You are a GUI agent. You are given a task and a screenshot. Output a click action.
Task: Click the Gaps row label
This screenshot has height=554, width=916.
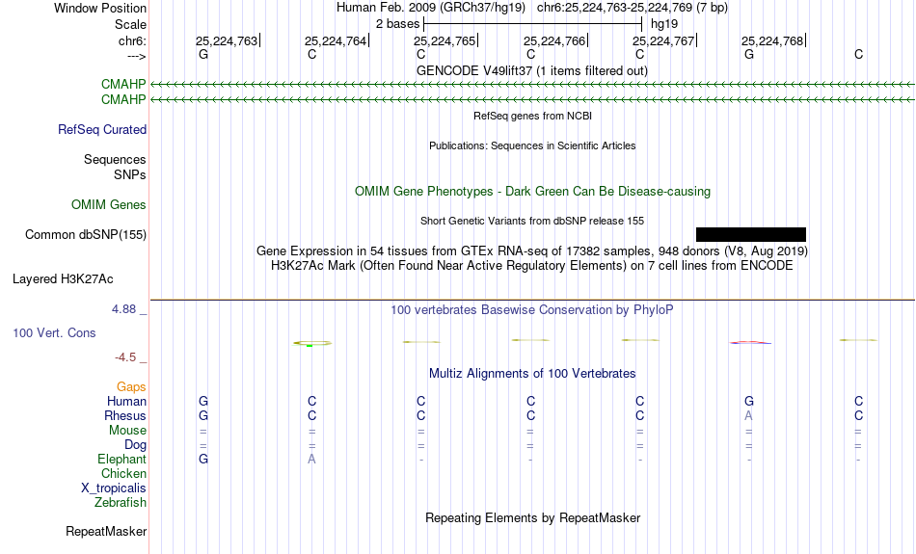coord(131,387)
